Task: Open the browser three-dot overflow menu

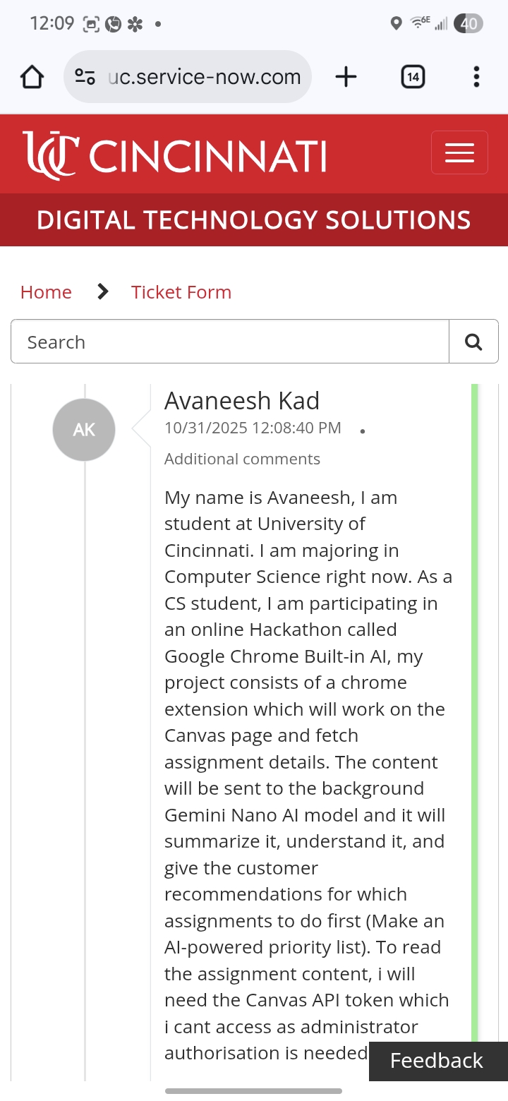Action: click(477, 77)
